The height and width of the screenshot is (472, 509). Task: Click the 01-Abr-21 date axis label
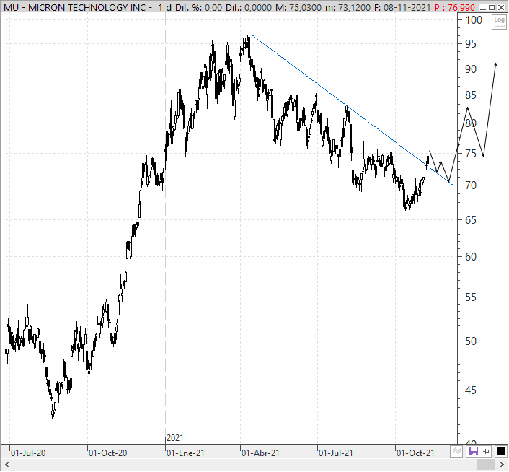(x=260, y=453)
